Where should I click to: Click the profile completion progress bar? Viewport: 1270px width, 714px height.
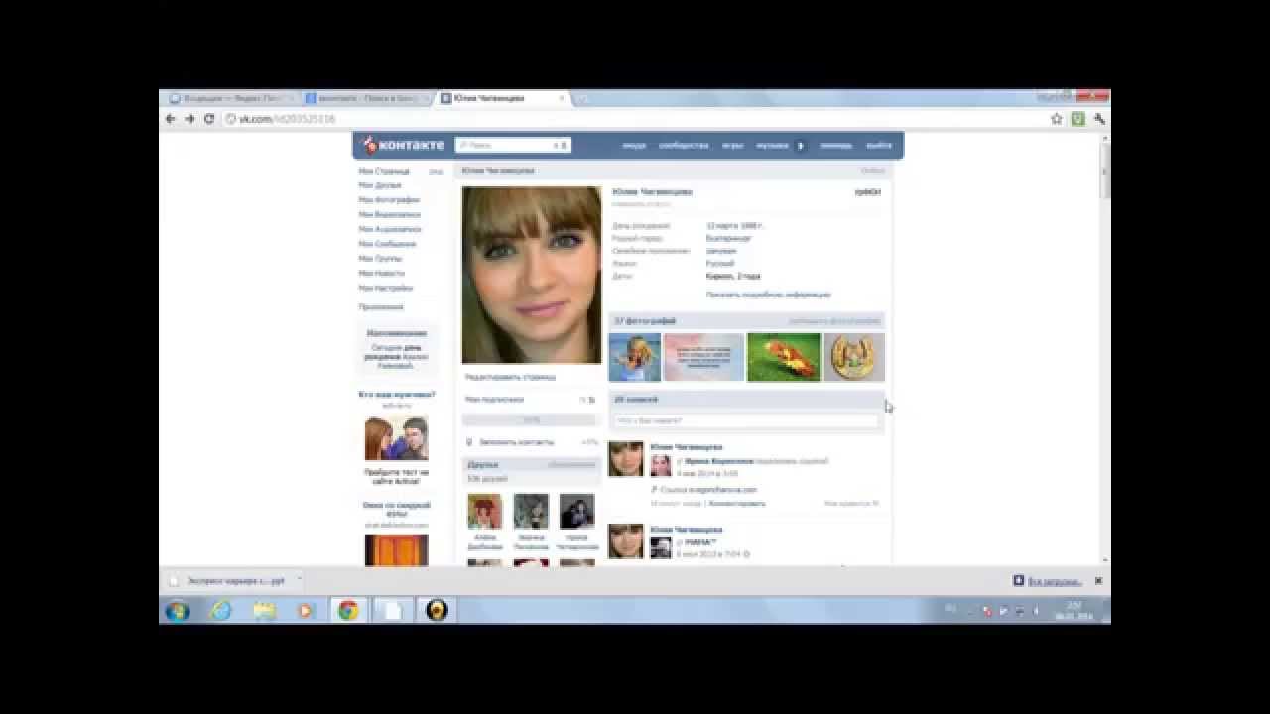click(x=532, y=420)
